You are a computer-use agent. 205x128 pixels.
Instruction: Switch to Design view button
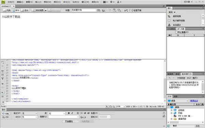[x=25, y=10]
